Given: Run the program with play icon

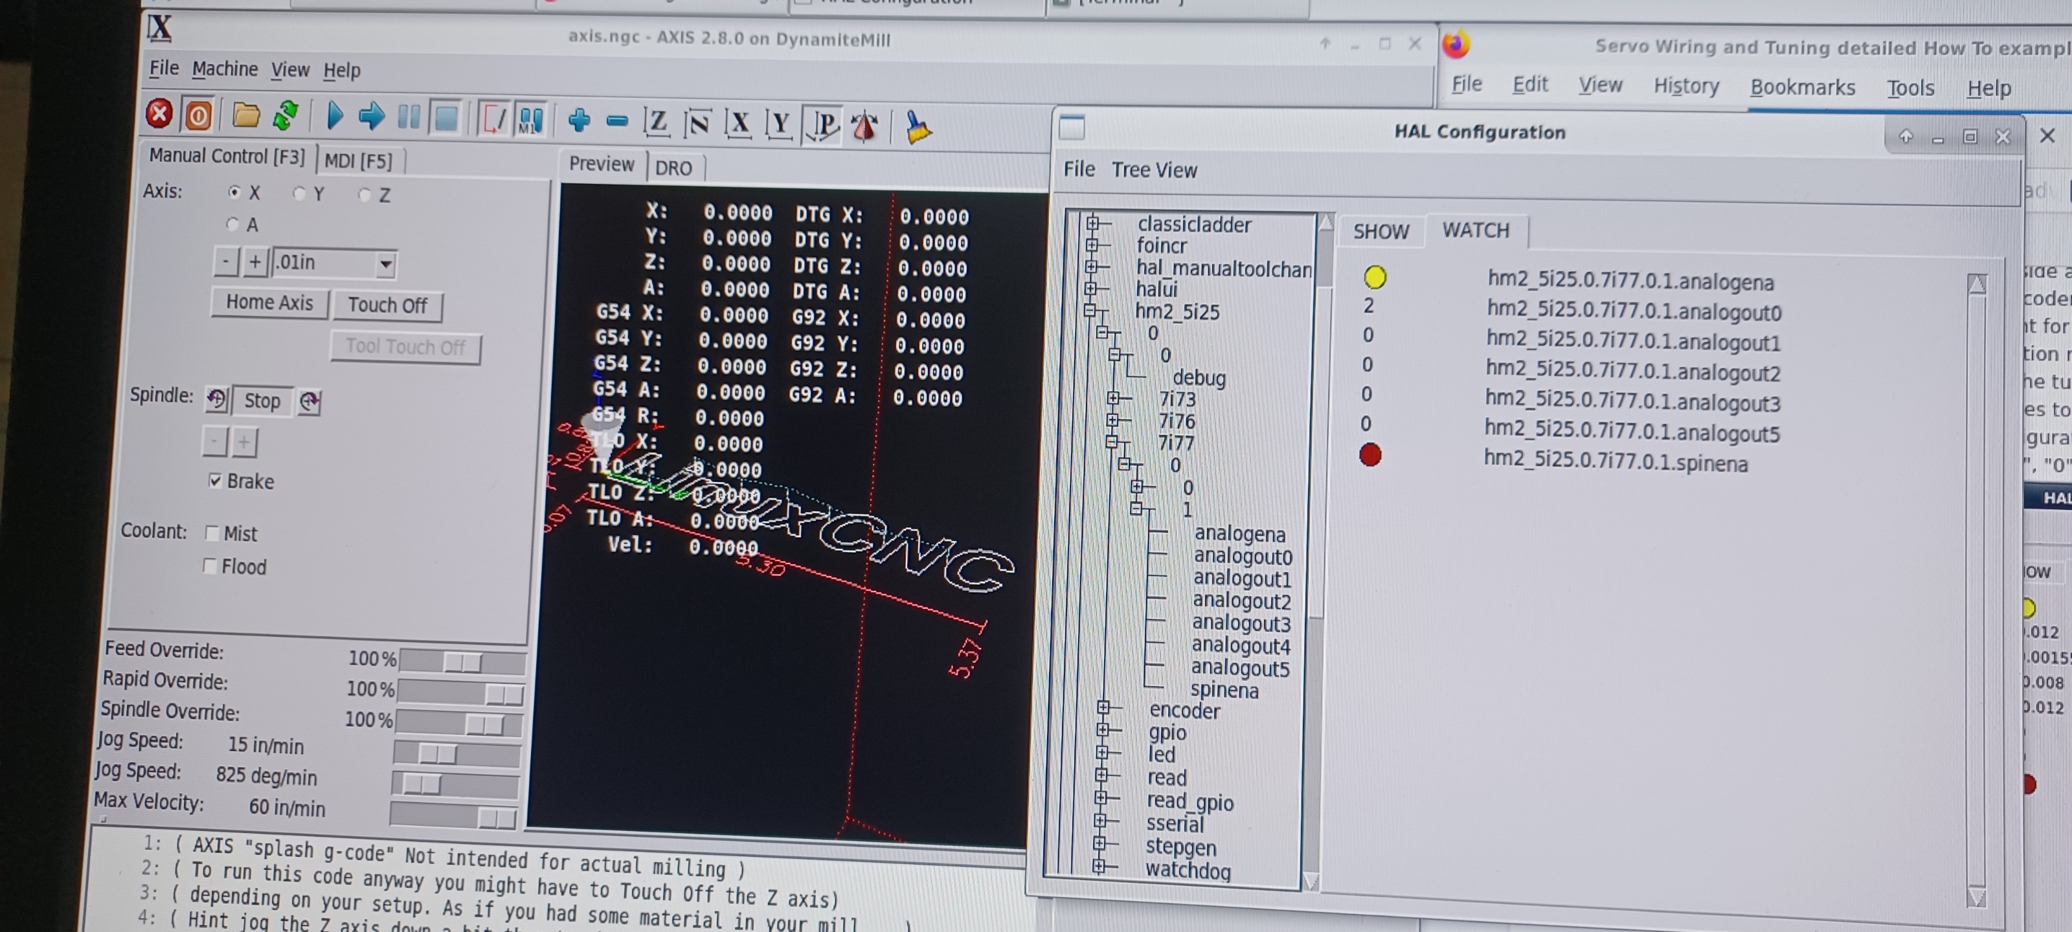Looking at the screenshot, I should tap(335, 117).
